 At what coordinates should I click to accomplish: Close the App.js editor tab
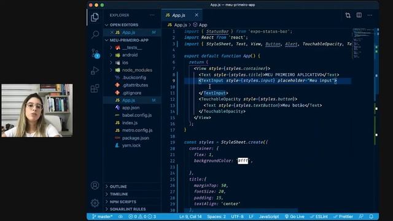pos(196,15)
